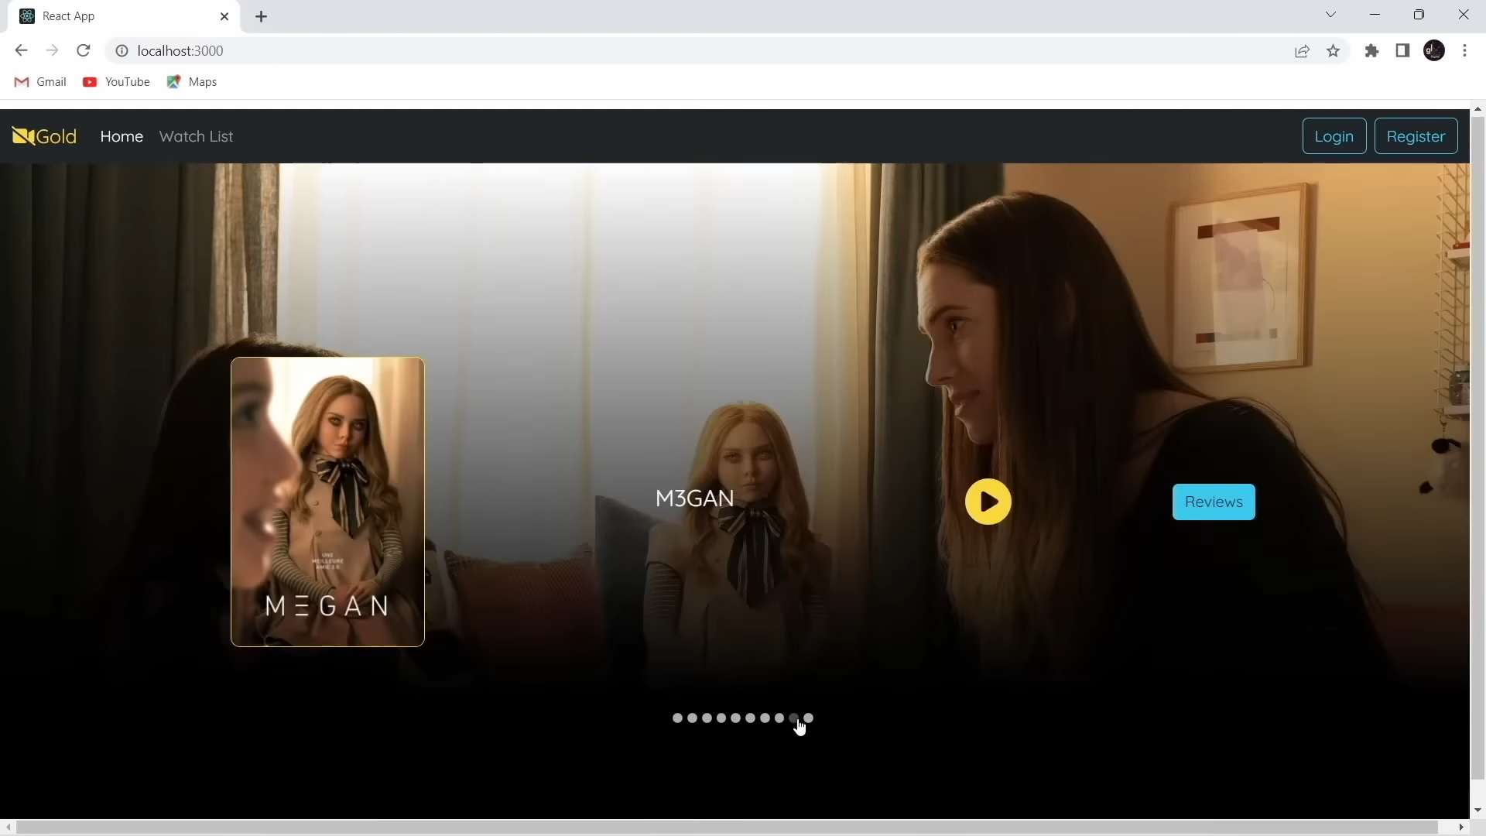
Task: Click the M3GAN poster thumbnail
Action: pyautogui.click(x=327, y=502)
